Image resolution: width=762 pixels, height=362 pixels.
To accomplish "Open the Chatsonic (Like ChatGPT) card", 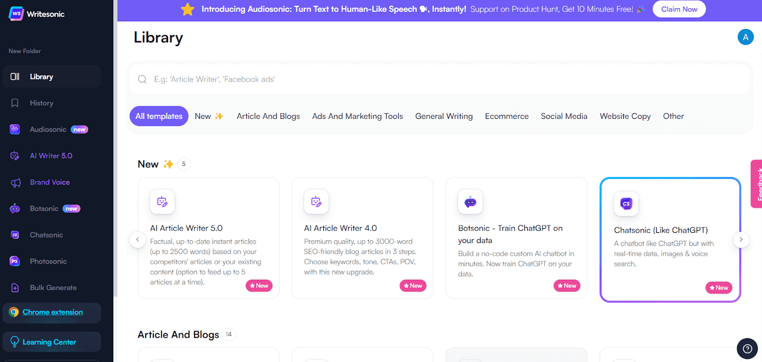I will click(670, 240).
